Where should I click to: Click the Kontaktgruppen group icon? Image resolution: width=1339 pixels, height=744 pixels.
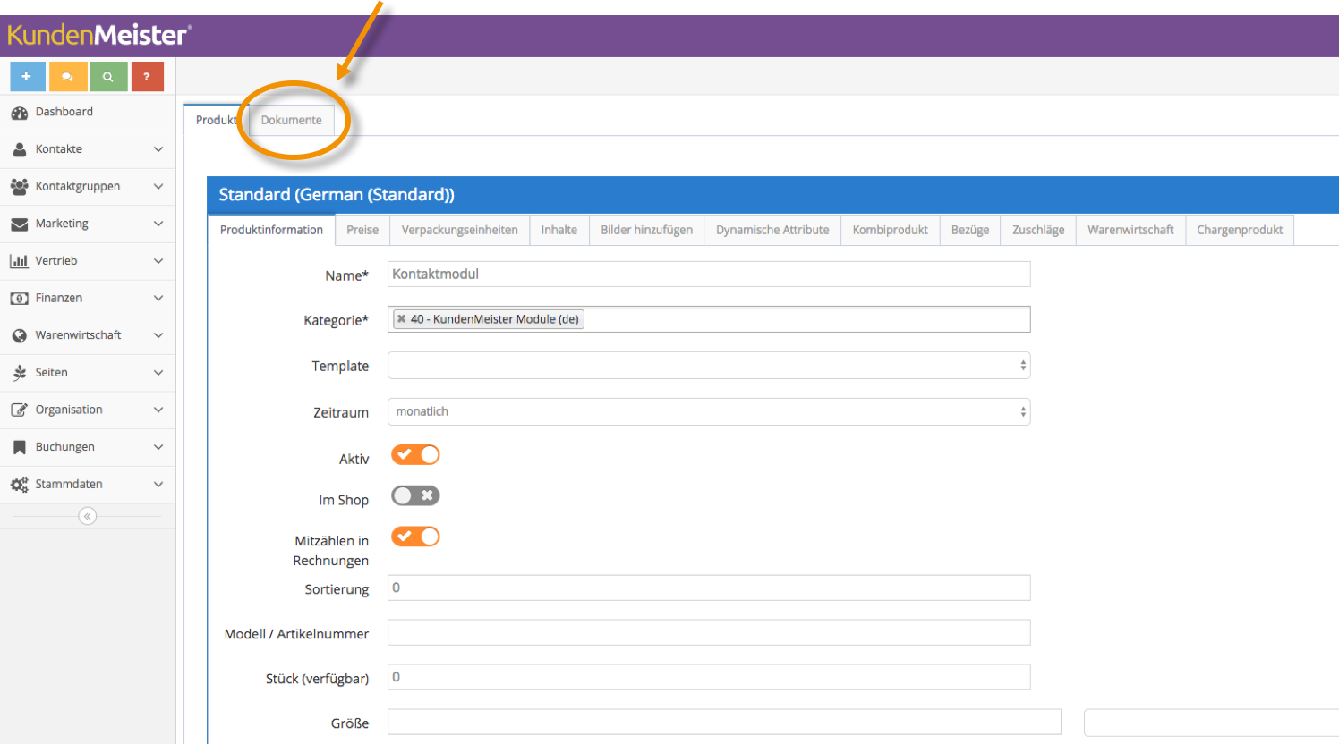click(19, 187)
